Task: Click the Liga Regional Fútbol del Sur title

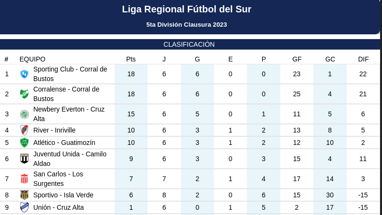Action: [x=187, y=9]
